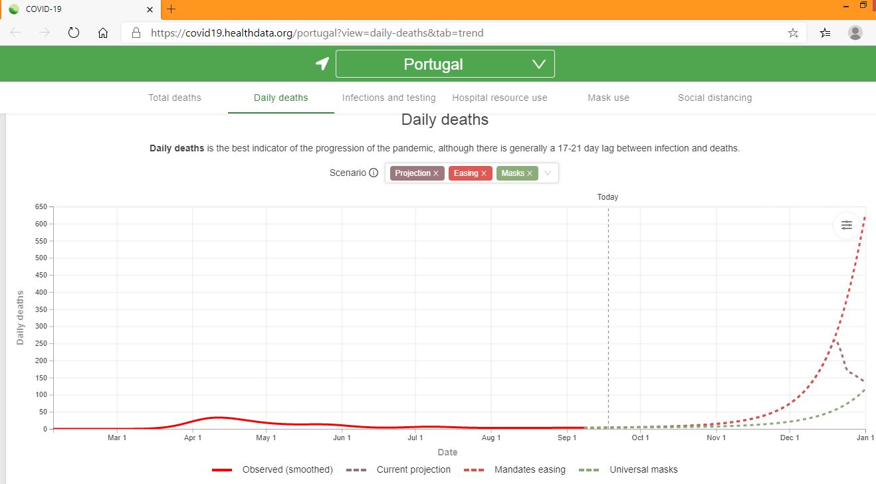Image resolution: width=876 pixels, height=484 pixels.
Task: Click the scenario info icon
Action: click(374, 173)
